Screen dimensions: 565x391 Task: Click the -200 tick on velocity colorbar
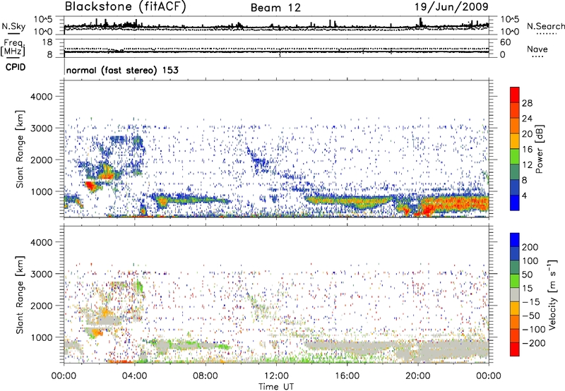(534, 343)
